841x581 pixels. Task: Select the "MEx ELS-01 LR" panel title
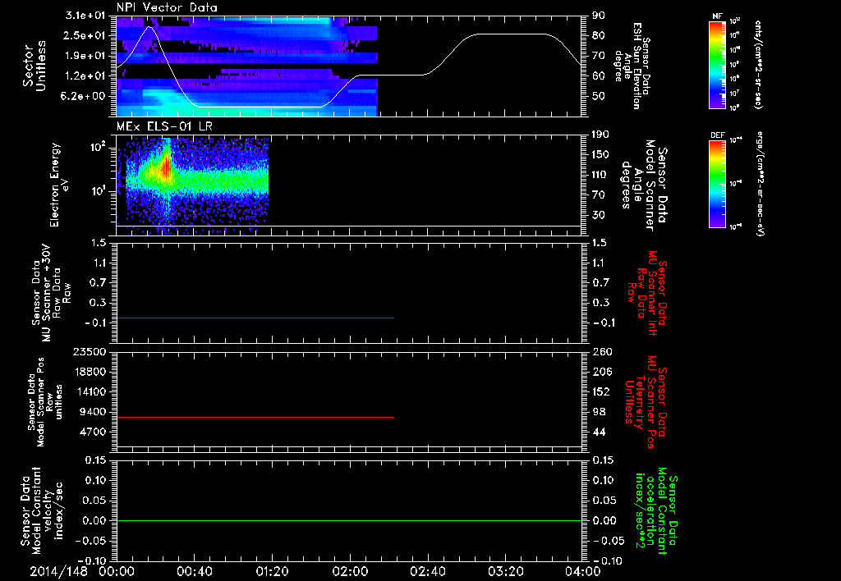(163, 127)
